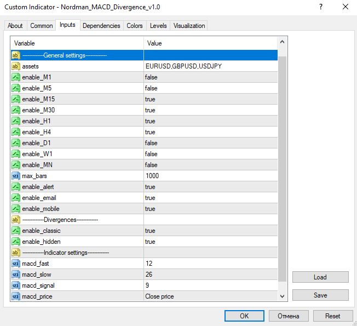The image size is (357, 326).
Task: Click the Value column header
Action: 211,43
